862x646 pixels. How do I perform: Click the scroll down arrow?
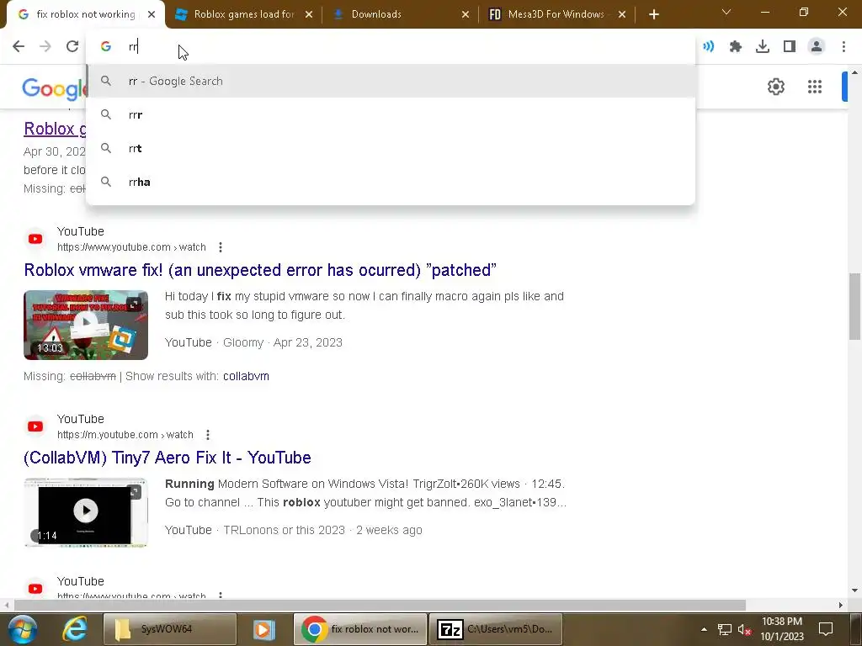click(x=854, y=590)
